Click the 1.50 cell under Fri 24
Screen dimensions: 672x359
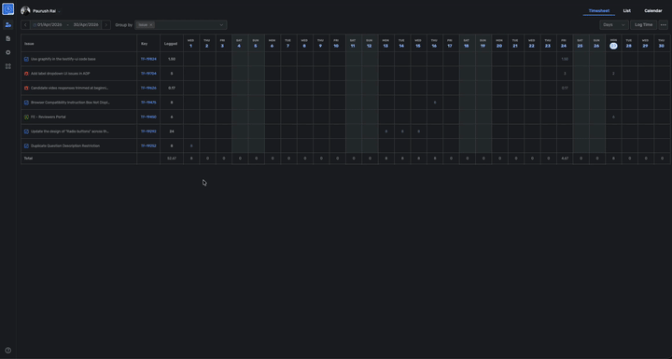point(565,59)
